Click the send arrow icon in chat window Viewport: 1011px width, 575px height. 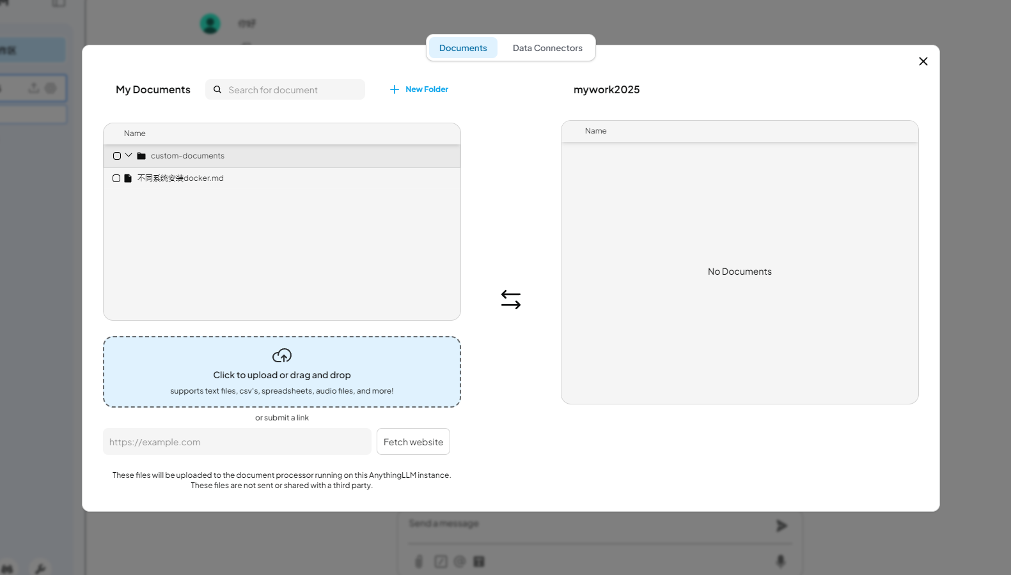(781, 525)
